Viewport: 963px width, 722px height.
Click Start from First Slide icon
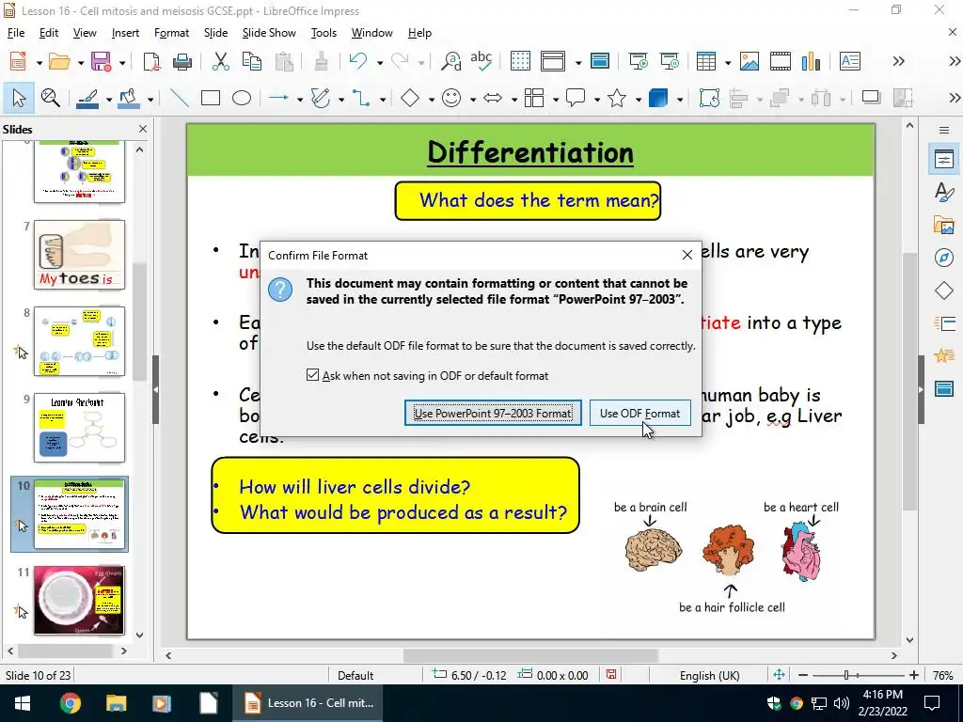coord(639,61)
